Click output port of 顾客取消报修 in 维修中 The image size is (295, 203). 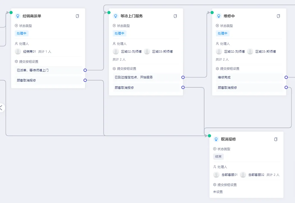pos(286,87)
